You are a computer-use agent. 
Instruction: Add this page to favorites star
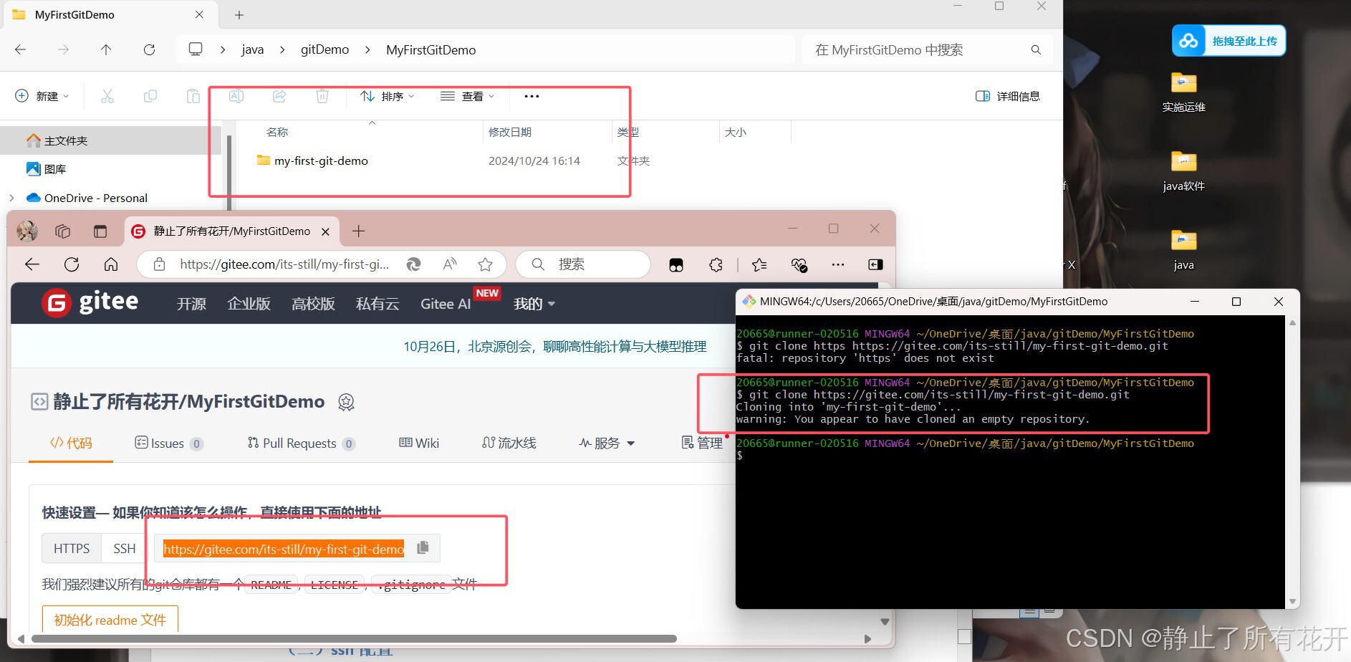click(486, 264)
